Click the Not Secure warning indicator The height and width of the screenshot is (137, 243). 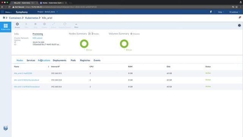coord(18,7)
